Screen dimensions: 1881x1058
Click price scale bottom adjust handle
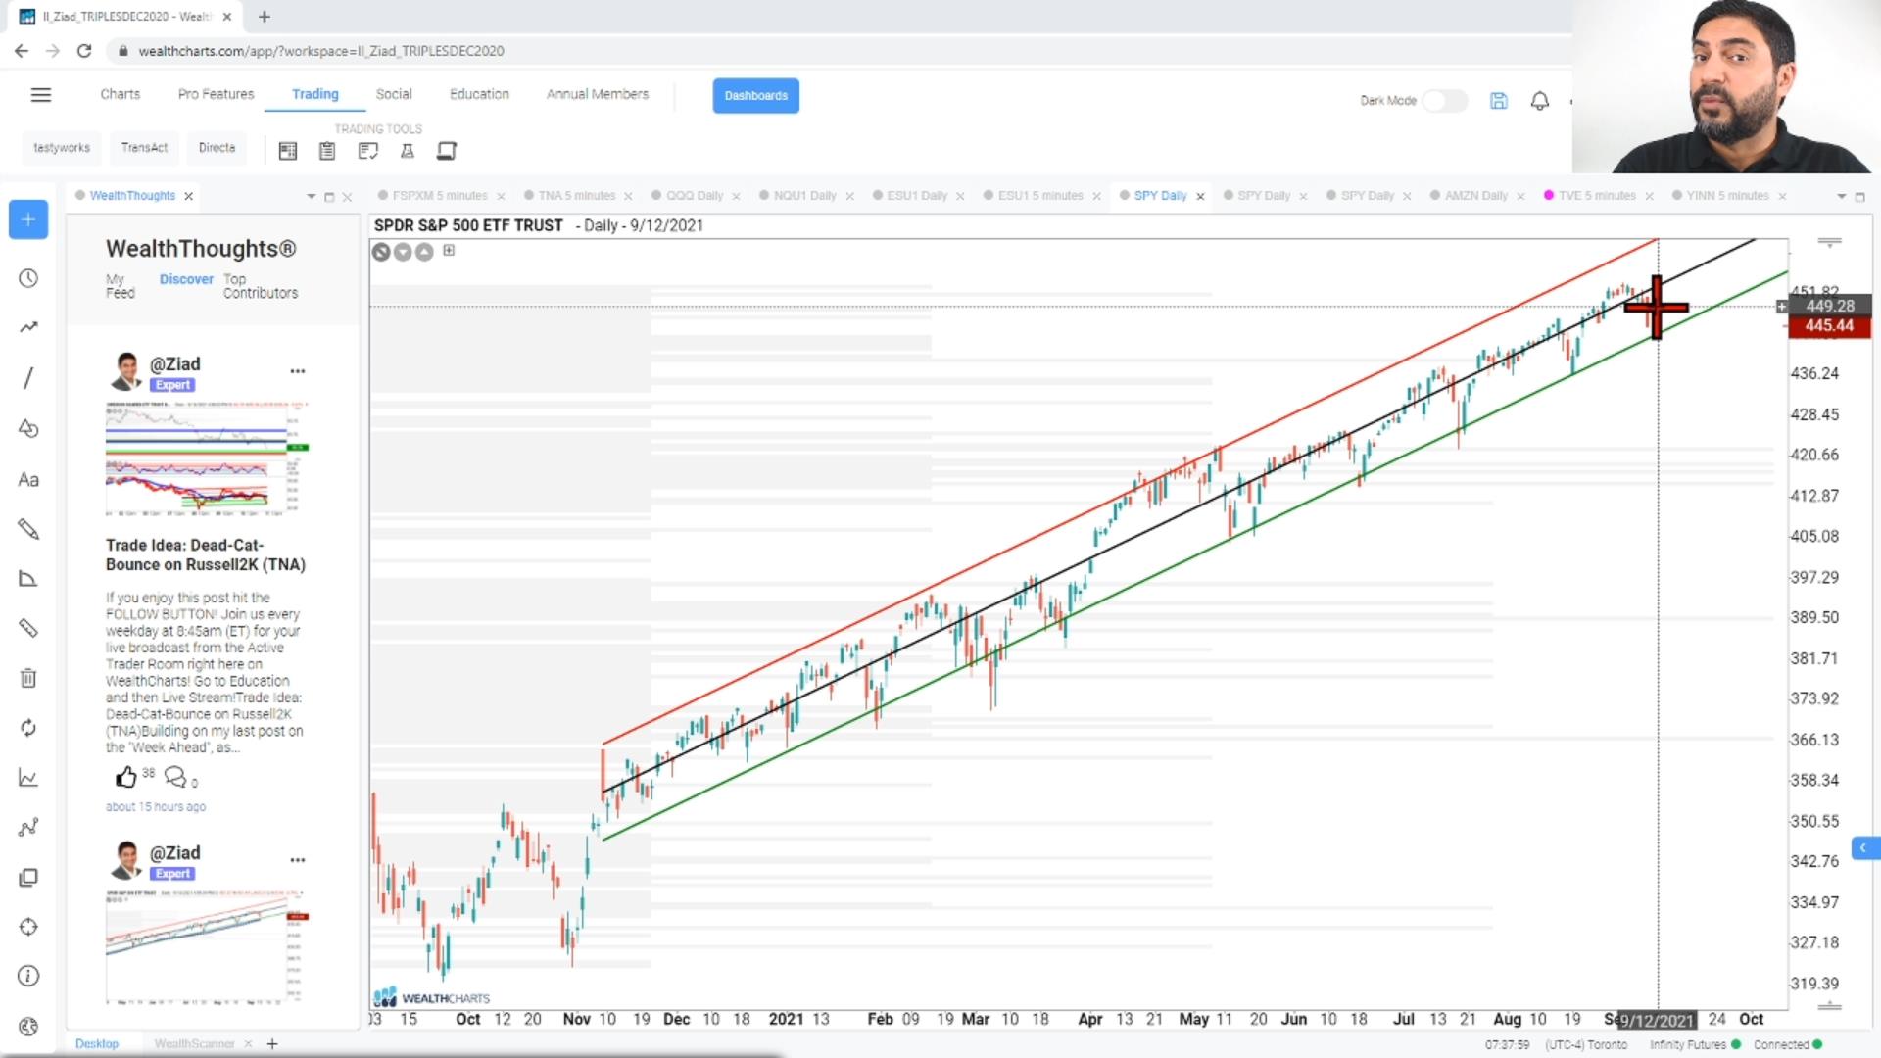point(1829,1006)
